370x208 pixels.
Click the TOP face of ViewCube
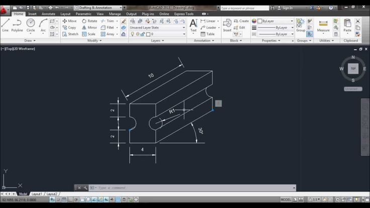[353, 69]
